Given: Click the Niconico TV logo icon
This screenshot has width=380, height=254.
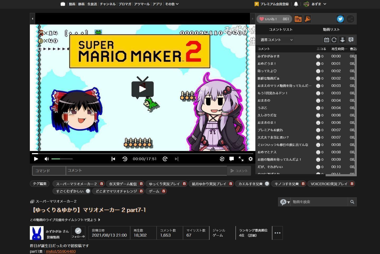Looking at the screenshot, I should point(63,4).
